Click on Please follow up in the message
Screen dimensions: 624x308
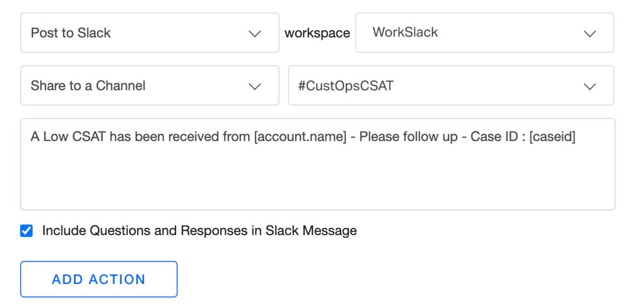(408, 137)
